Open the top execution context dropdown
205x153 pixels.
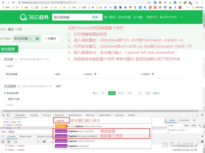pos(26,142)
